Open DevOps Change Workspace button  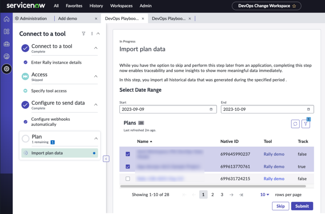(266, 6)
